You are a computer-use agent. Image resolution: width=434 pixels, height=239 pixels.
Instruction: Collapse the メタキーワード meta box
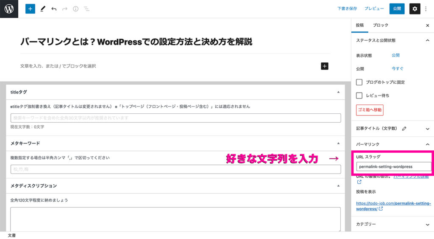tap(338, 143)
